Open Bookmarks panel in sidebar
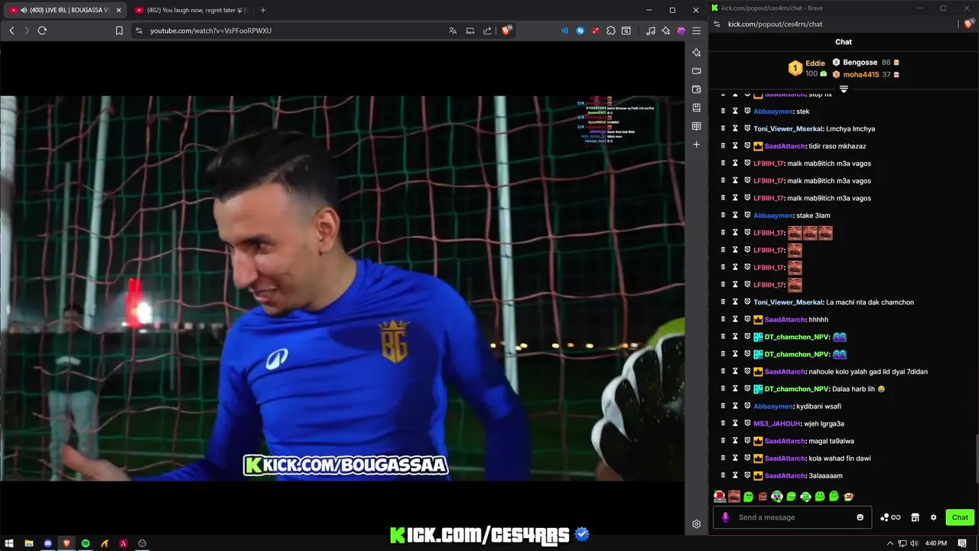 (x=696, y=108)
